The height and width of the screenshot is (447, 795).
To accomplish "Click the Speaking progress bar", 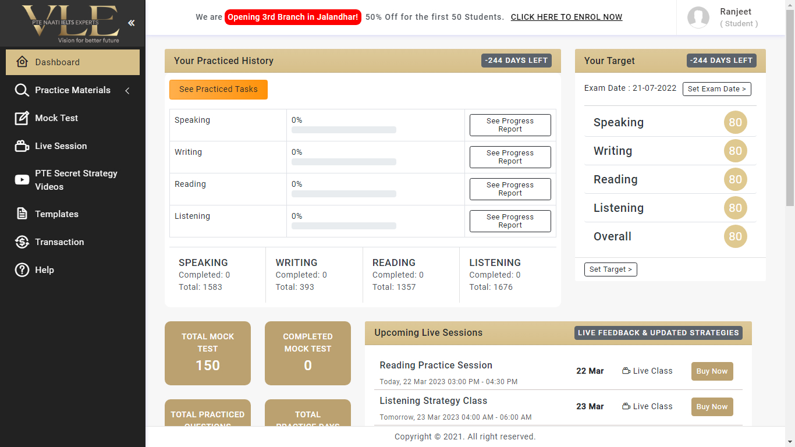I will coord(343,130).
